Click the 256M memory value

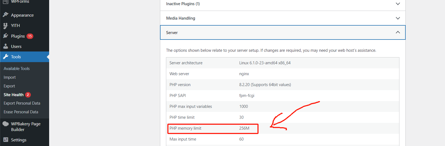click(x=244, y=128)
